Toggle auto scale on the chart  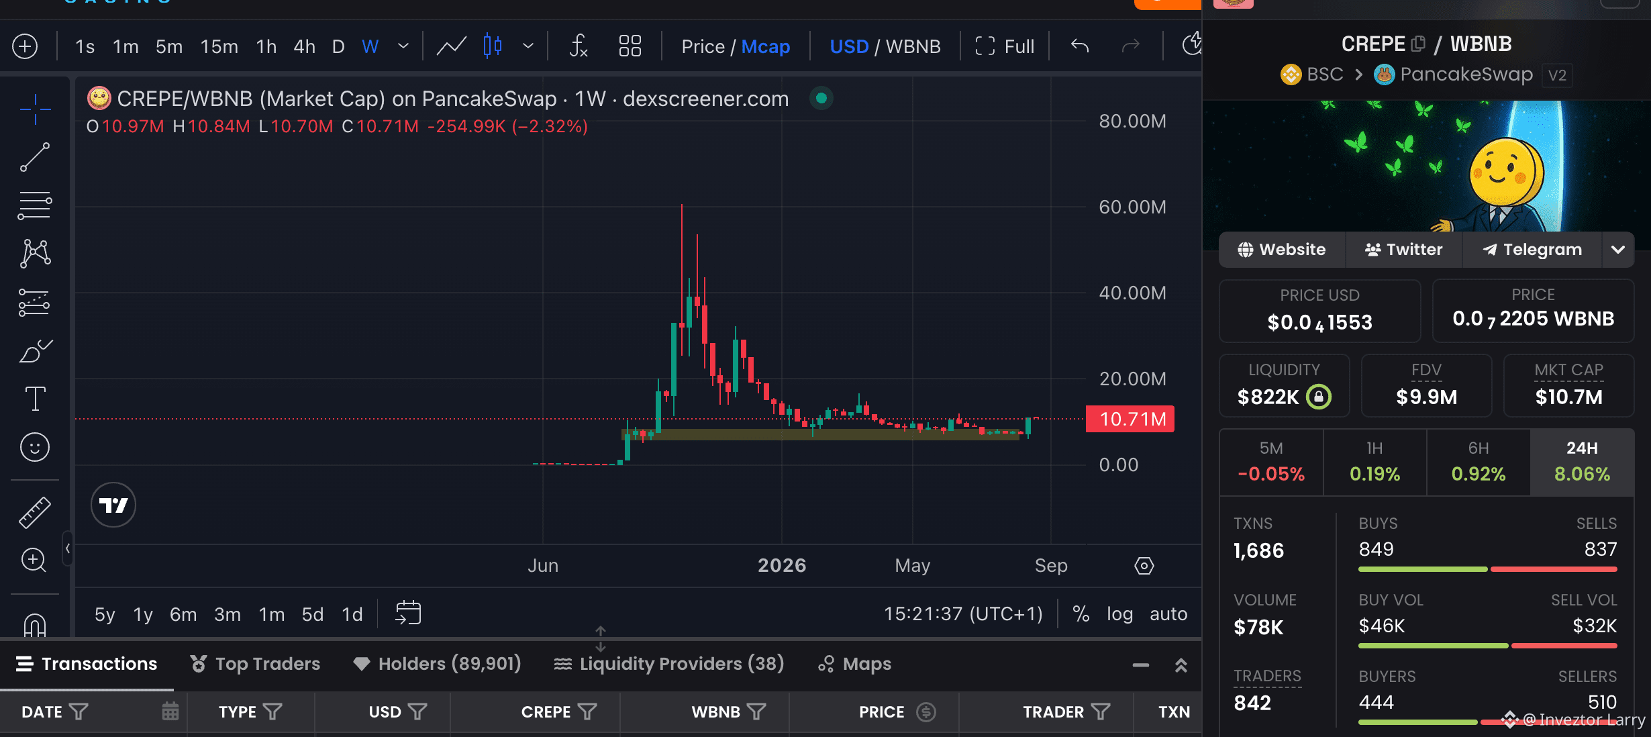click(x=1168, y=613)
